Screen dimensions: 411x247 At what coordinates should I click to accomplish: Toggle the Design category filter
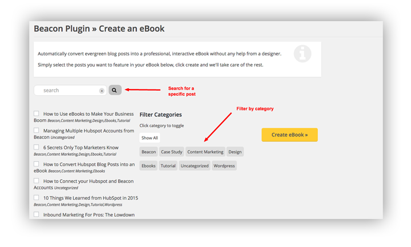[x=235, y=152]
